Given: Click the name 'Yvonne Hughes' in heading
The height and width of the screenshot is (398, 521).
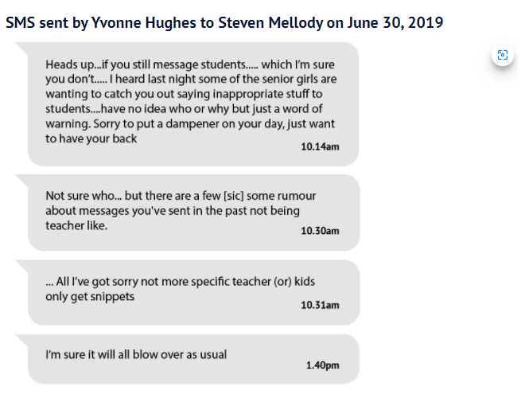Looking at the screenshot, I should tap(143, 23).
